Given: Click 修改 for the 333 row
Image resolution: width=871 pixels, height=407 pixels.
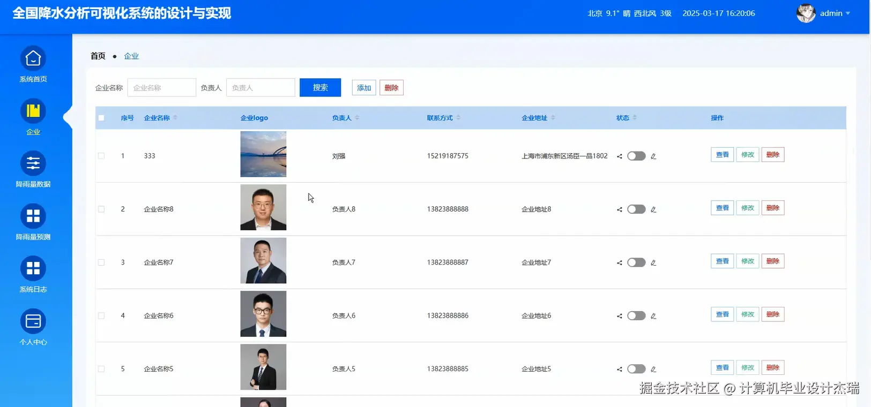Looking at the screenshot, I should point(747,155).
